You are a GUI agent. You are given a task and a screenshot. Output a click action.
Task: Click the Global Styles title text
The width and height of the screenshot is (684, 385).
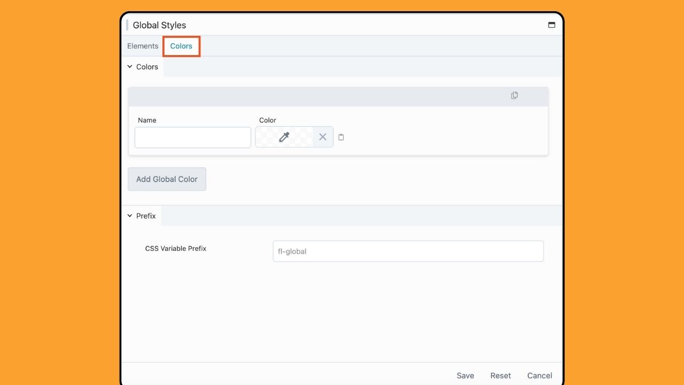pos(159,25)
